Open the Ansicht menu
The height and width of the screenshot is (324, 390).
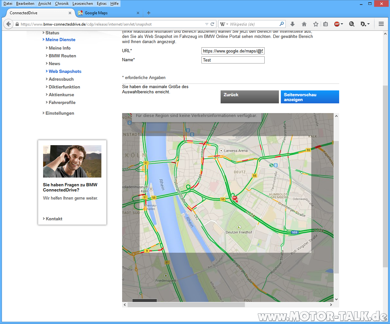[x=45, y=4]
